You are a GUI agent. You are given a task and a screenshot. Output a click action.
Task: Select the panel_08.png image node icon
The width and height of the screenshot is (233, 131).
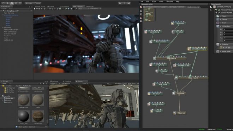pos(145,32)
